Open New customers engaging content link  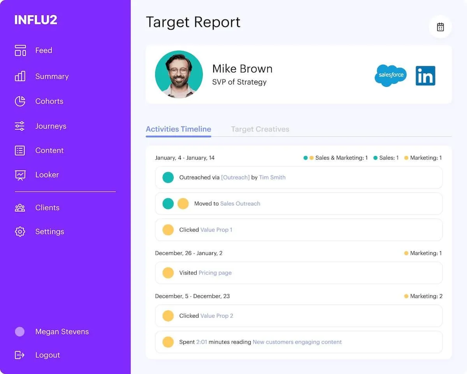[297, 342]
